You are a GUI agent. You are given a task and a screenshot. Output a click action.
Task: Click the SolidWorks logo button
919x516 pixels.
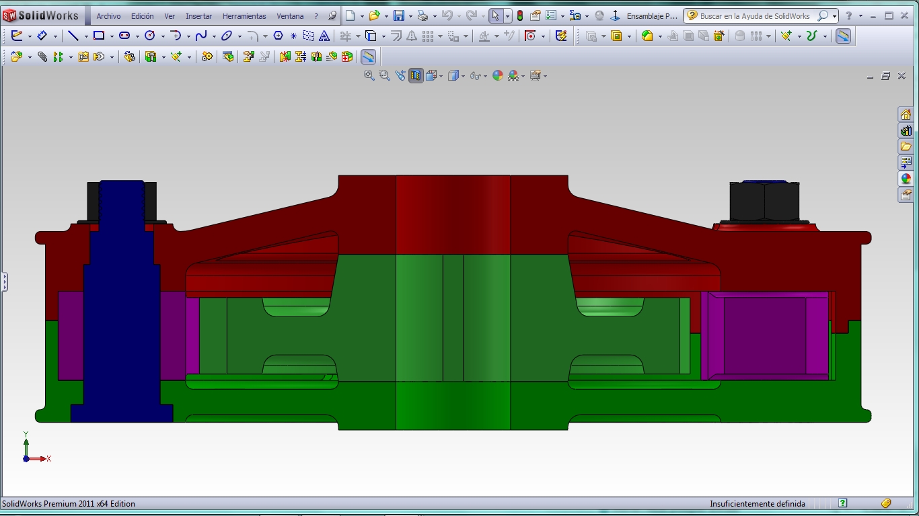coord(41,15)
